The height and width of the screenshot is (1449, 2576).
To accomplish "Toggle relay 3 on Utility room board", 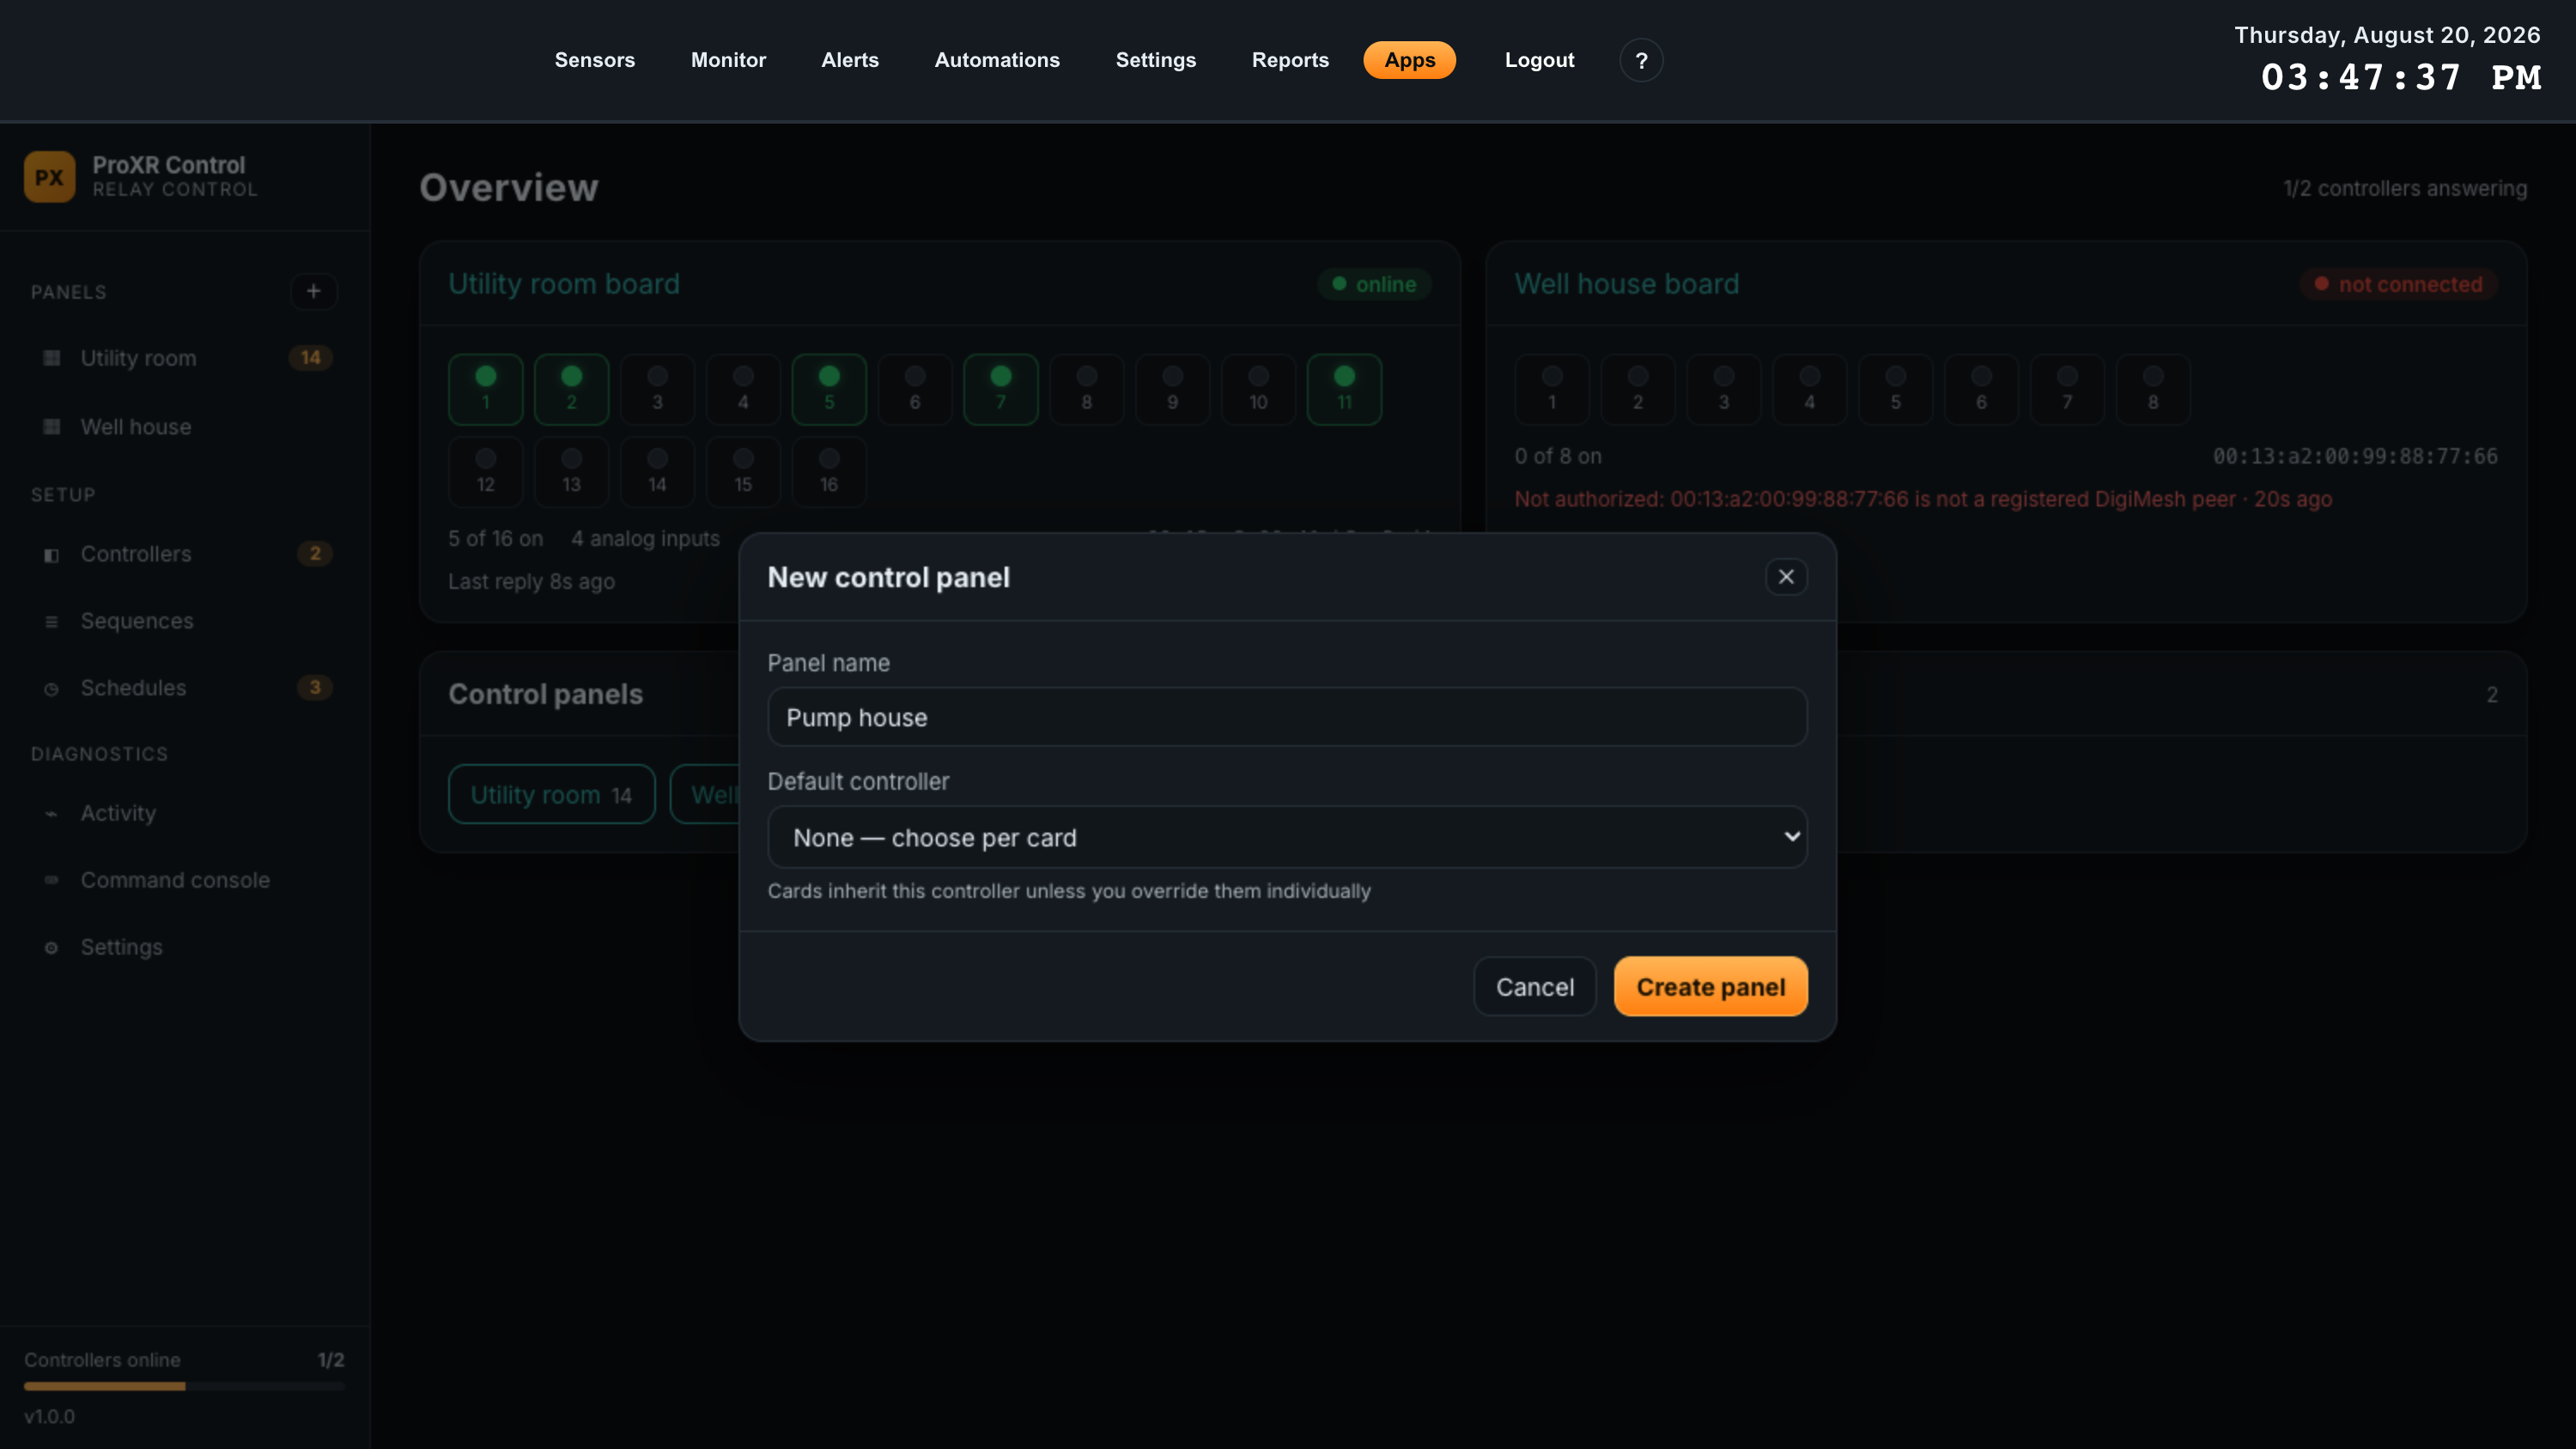I will coord(657,389).
